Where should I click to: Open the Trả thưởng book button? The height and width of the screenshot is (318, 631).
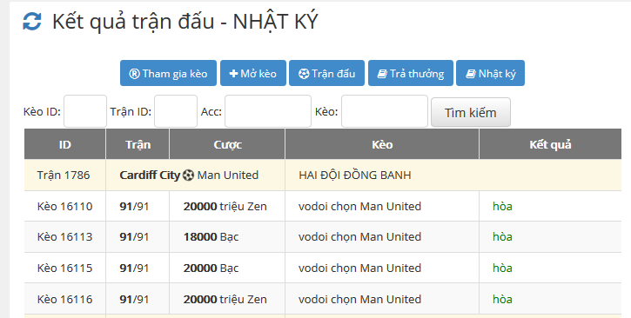point(411,73)
